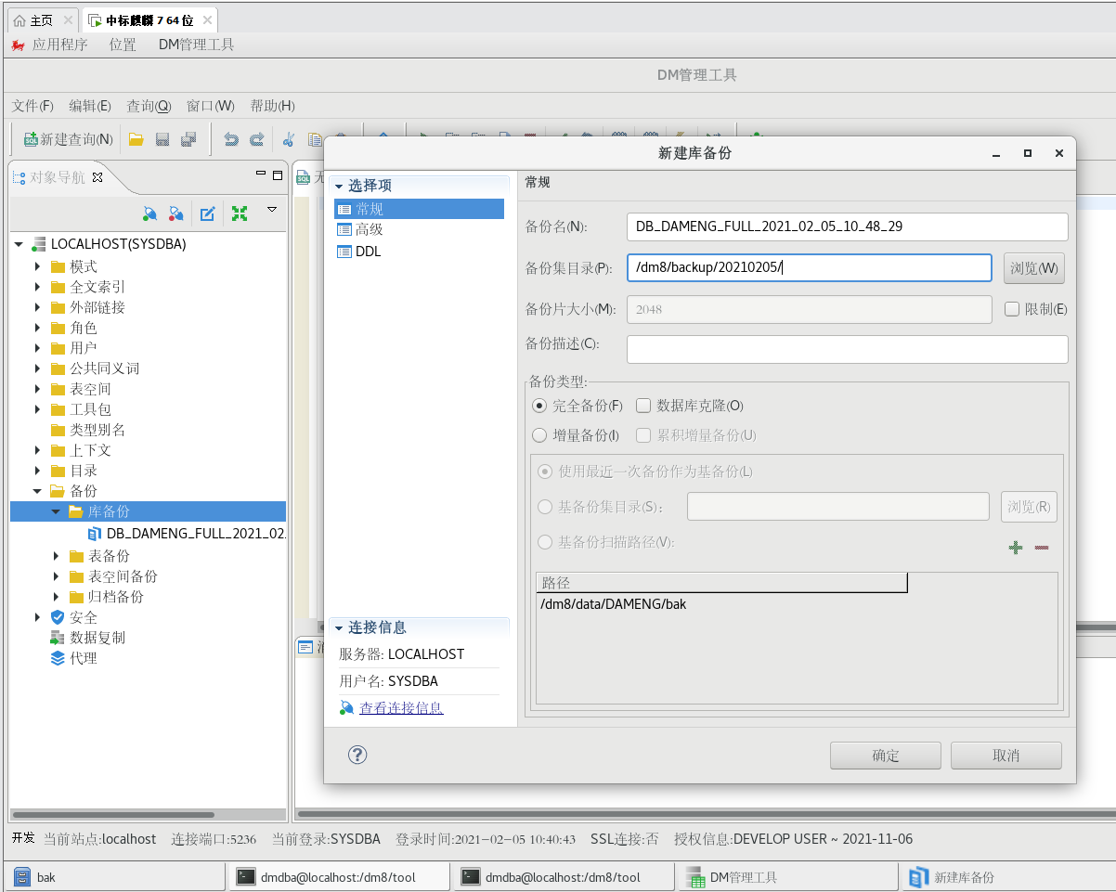Click the green plus add path icon
The height and width of the screenshot is (892, 1116).
1016,548
